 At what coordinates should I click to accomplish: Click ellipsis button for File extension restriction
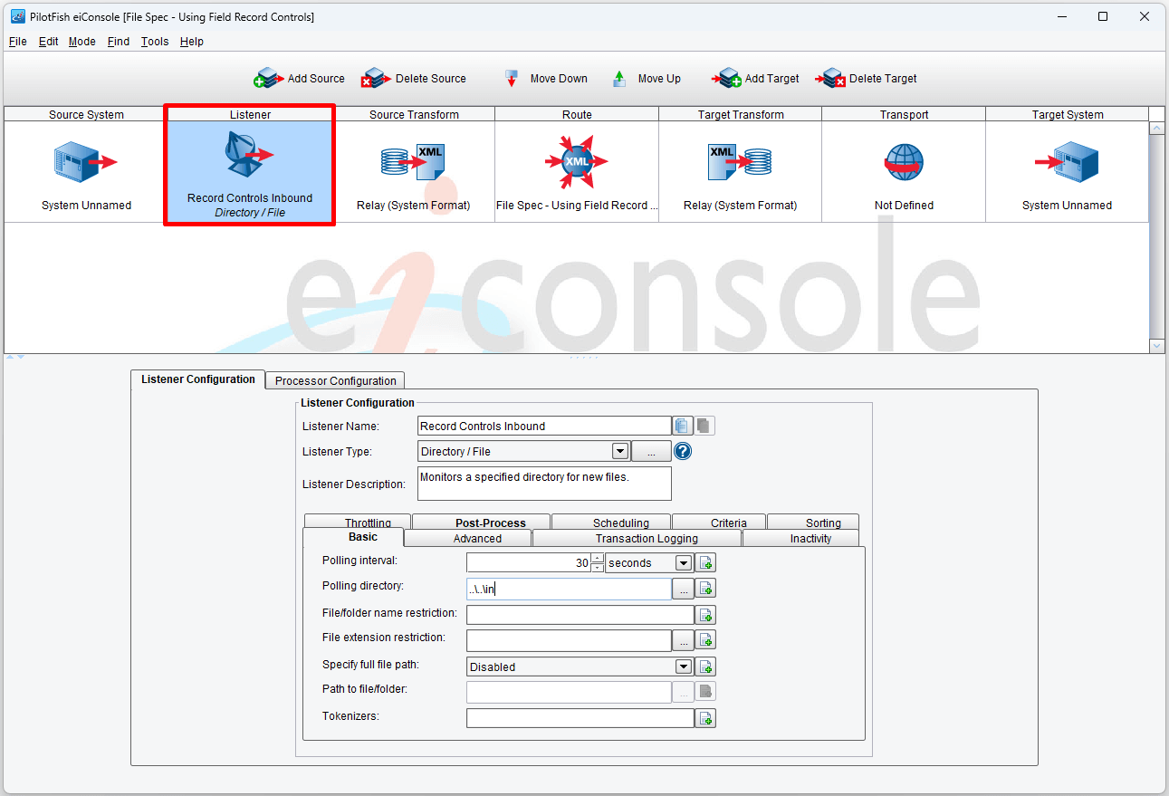click(x=683, y=640)
